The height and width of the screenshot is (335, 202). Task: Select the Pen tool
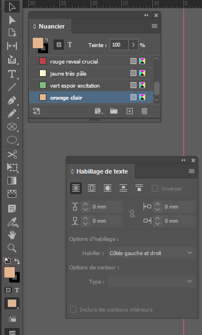point(12,100)
